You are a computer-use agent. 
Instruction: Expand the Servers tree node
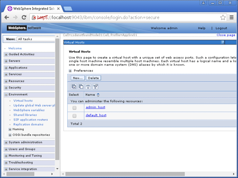6,61
